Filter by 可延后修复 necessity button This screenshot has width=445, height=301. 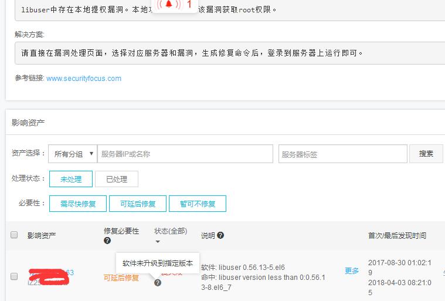(138, 204)
